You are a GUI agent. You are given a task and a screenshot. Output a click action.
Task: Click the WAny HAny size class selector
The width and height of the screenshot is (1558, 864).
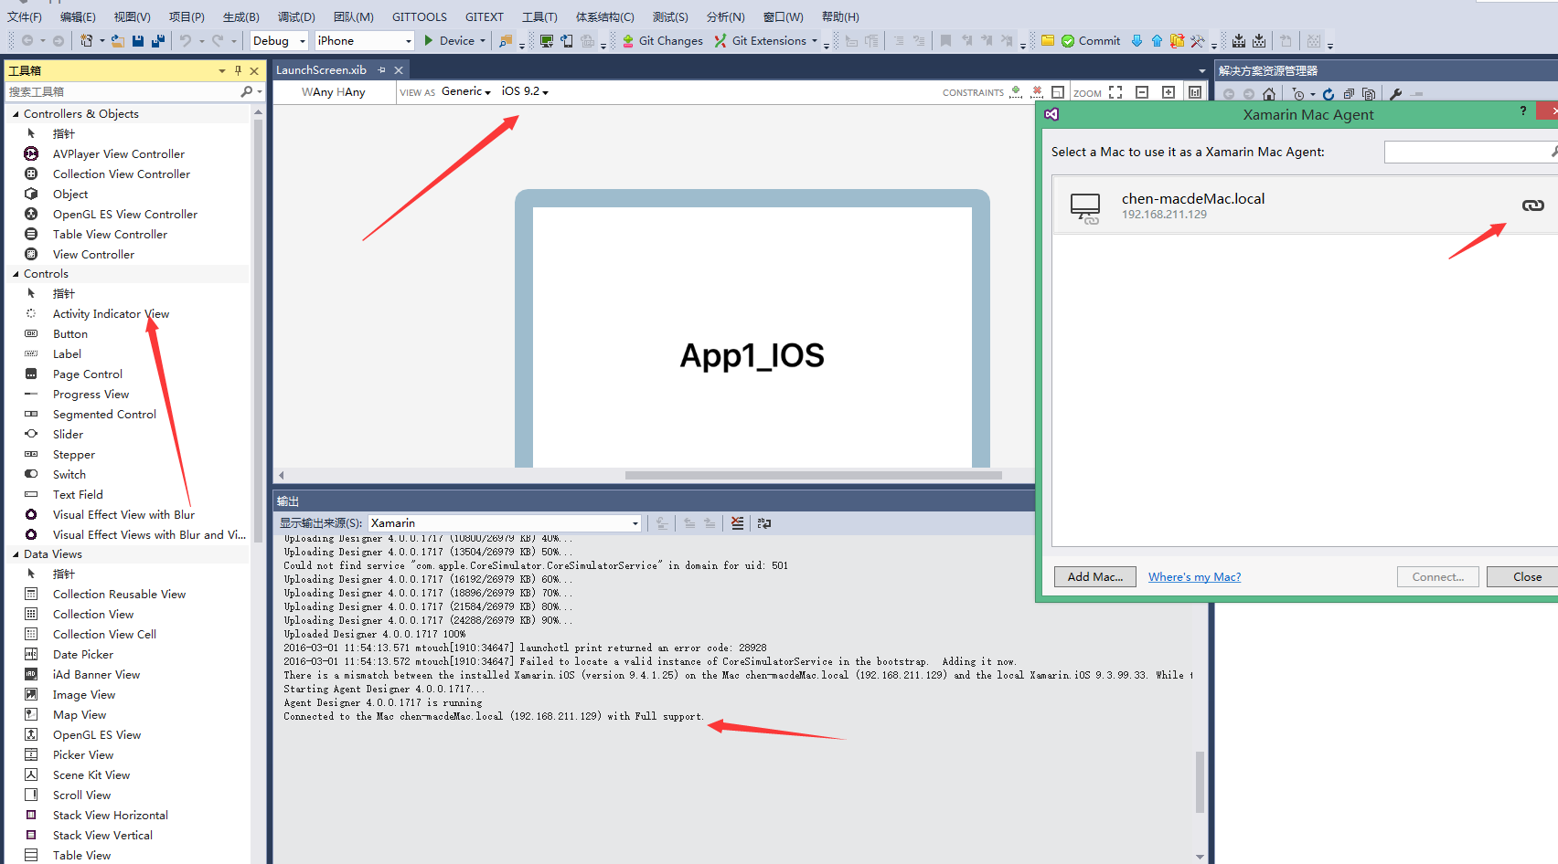334,92
